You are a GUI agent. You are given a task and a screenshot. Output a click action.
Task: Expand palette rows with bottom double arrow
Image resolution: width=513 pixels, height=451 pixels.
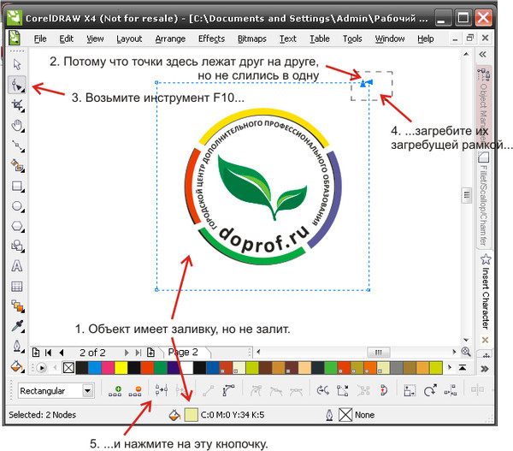click(x=485, y=369)
